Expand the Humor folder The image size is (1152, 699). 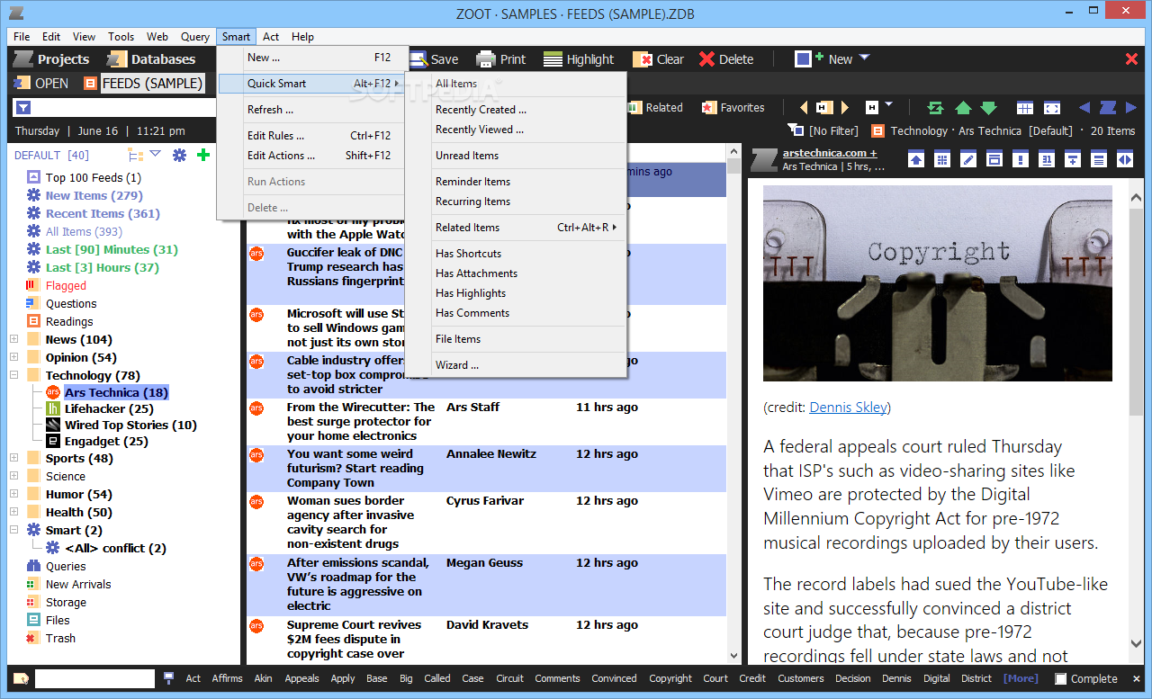(13, 494)
